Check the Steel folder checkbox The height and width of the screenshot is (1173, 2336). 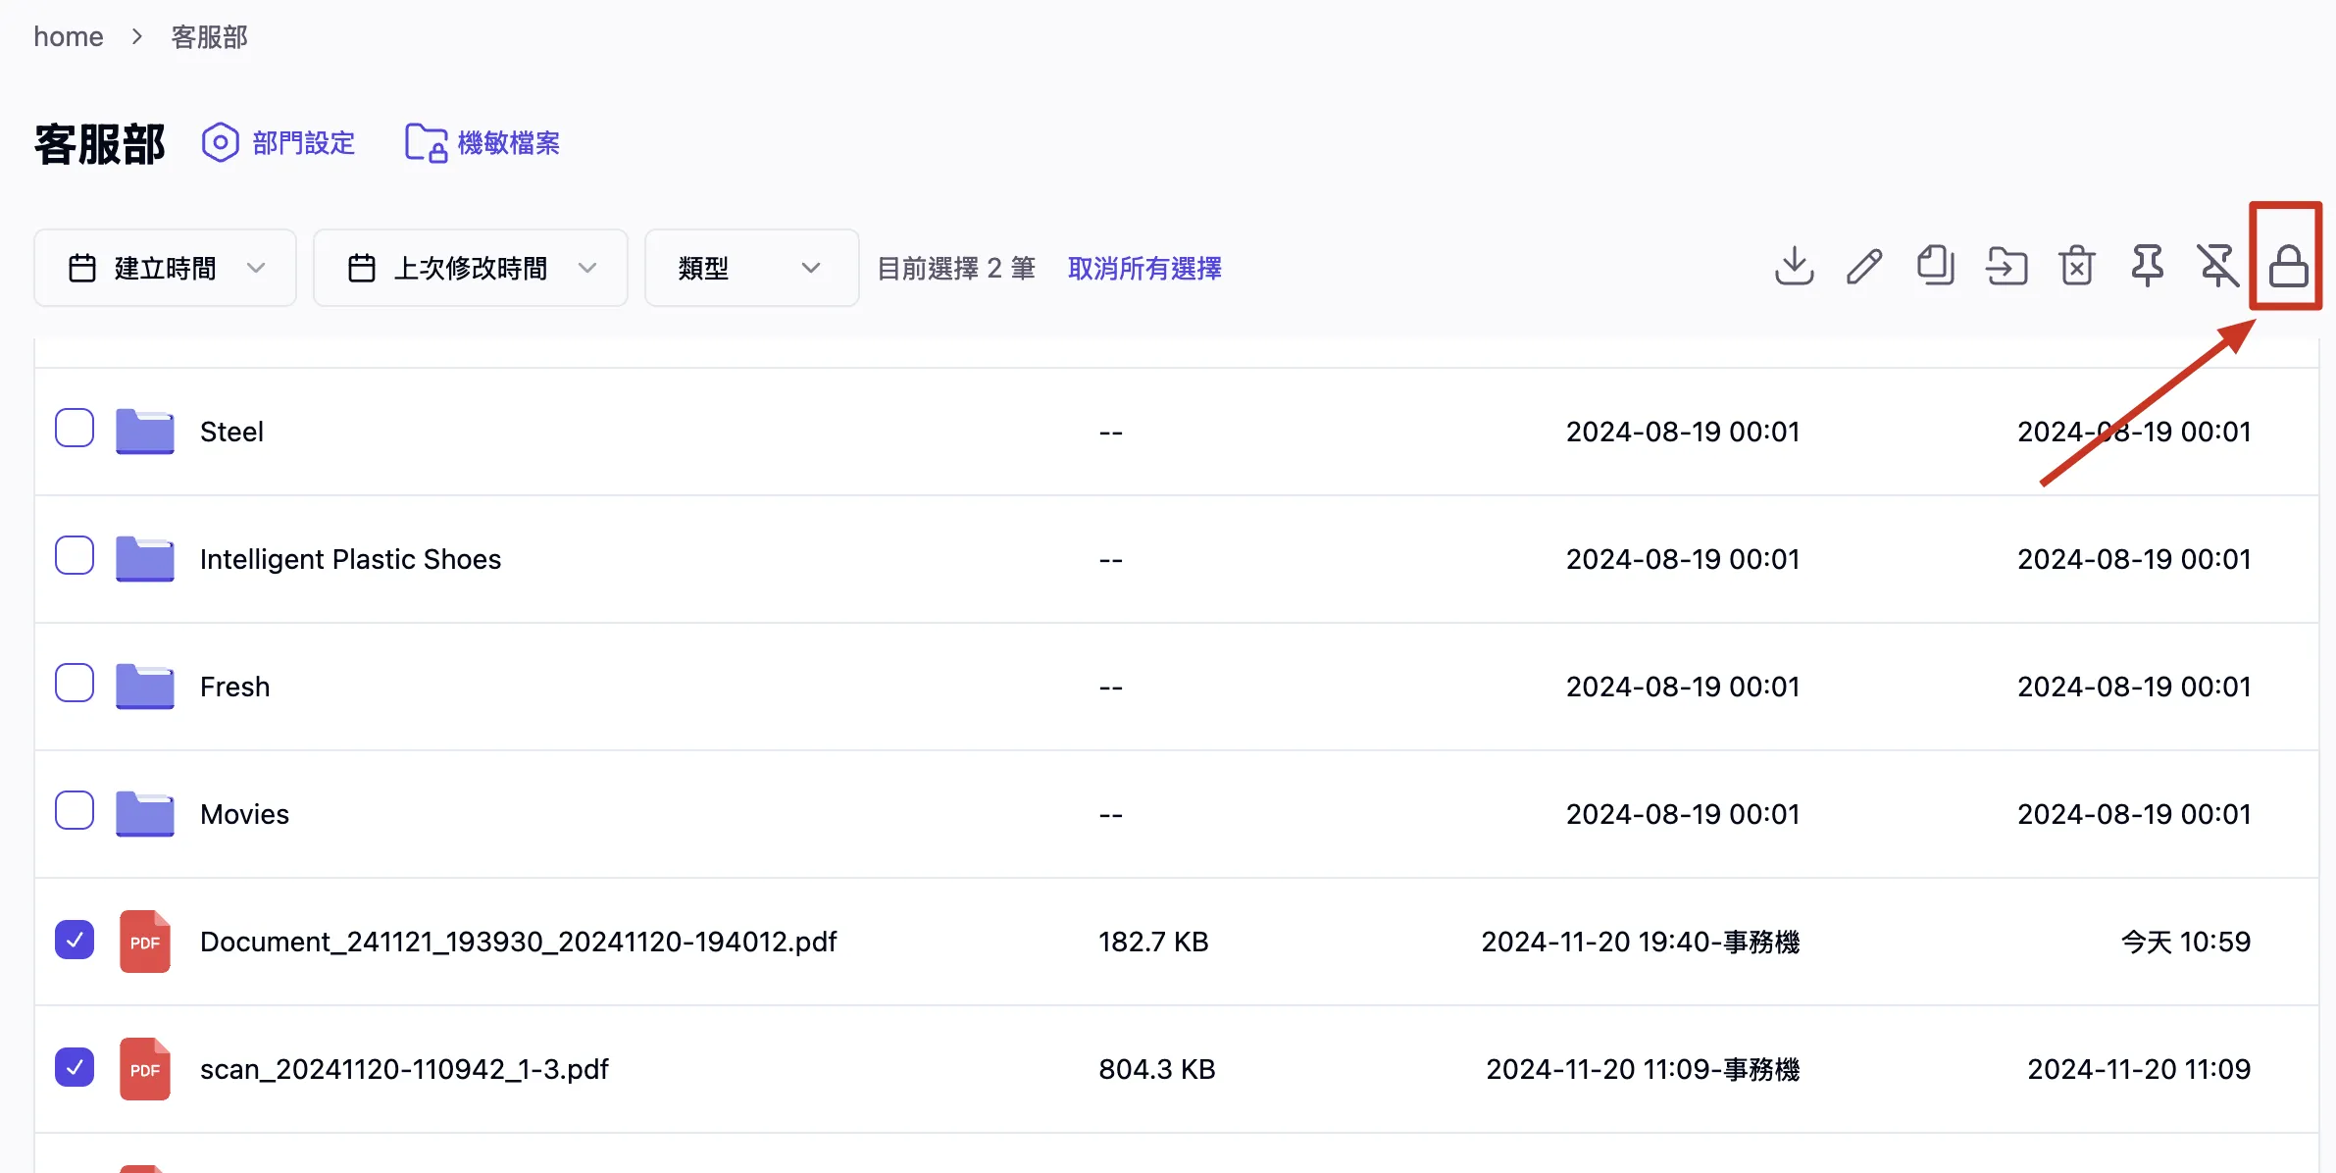click(75, 429)
